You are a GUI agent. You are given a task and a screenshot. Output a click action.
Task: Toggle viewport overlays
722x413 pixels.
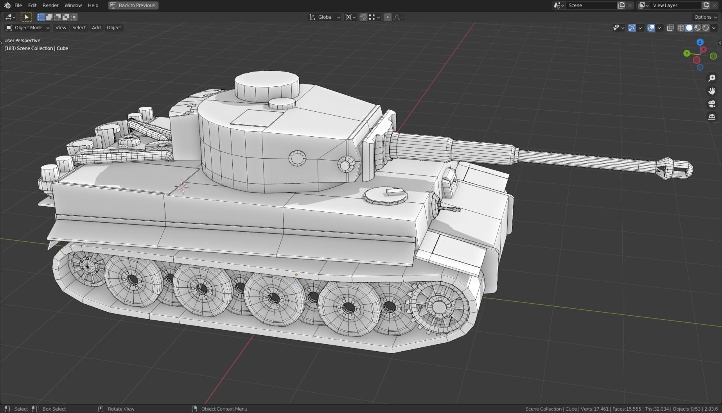pyautogui.click(x=651, y=28)
